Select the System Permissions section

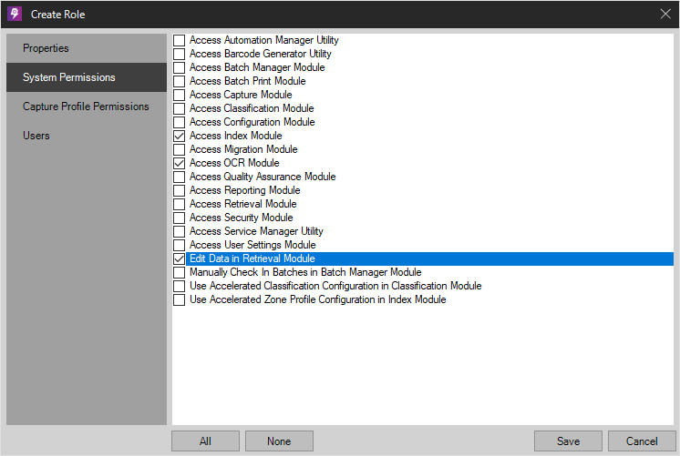pyautogui.click(x=87, y=77)
